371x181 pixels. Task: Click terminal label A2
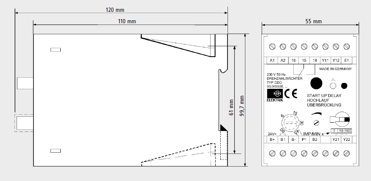pyautogui.click(x=283, y=60)
